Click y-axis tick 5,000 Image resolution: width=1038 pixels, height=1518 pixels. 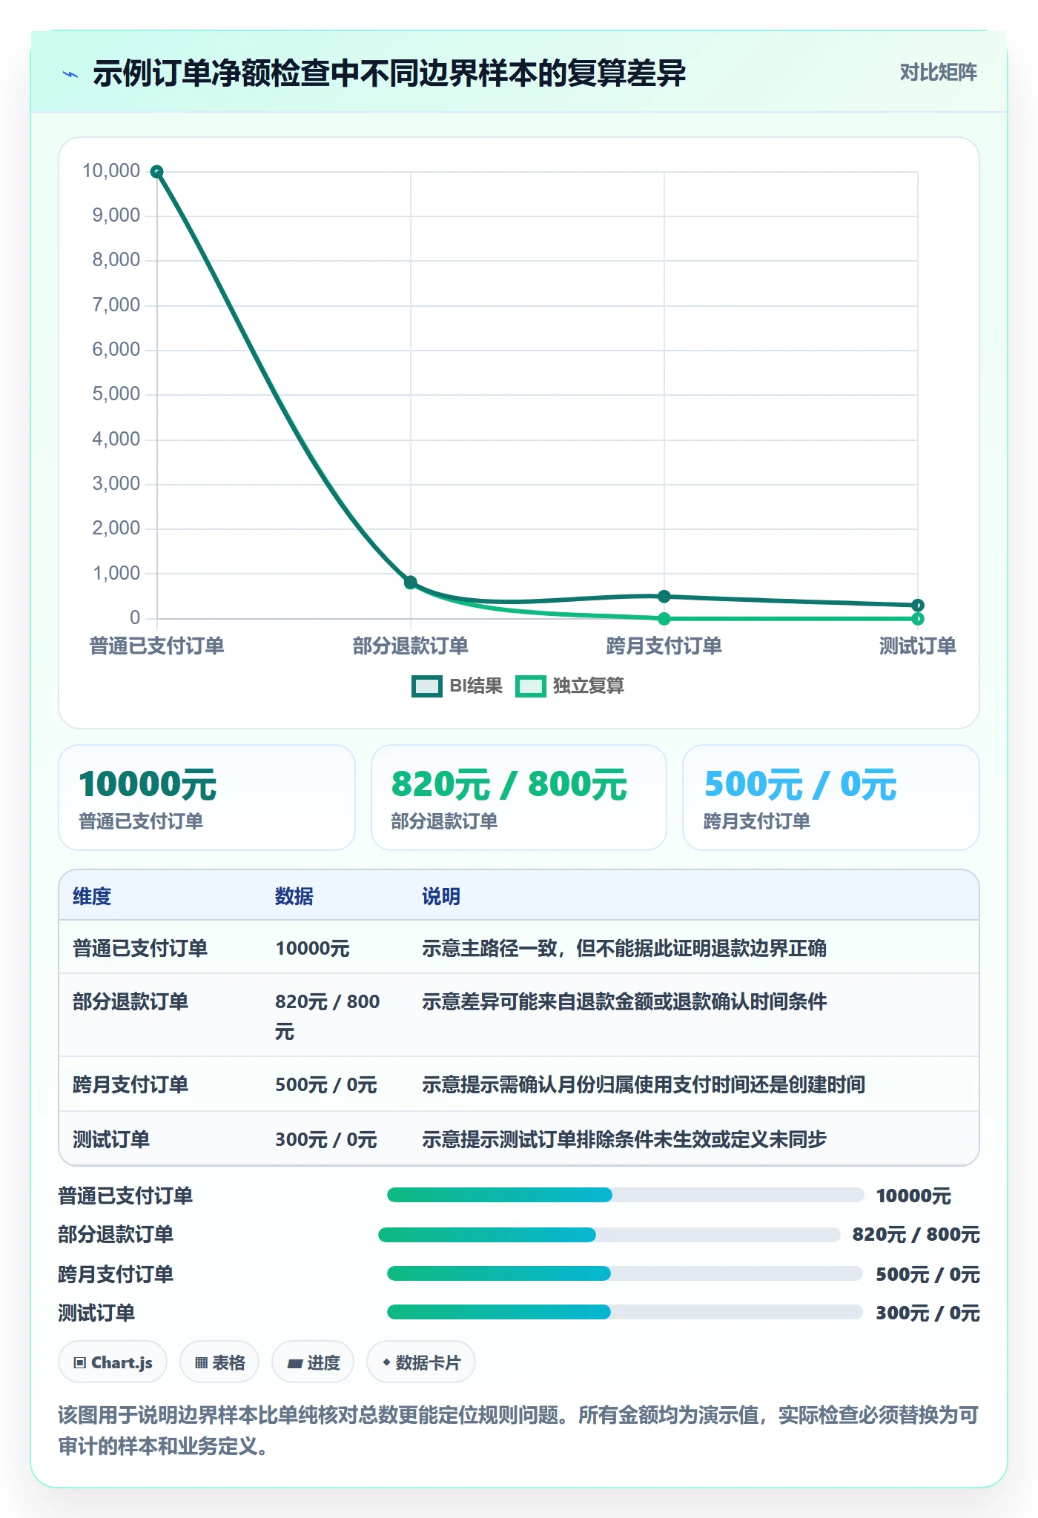pyautogui.click(x=116, y=394)
